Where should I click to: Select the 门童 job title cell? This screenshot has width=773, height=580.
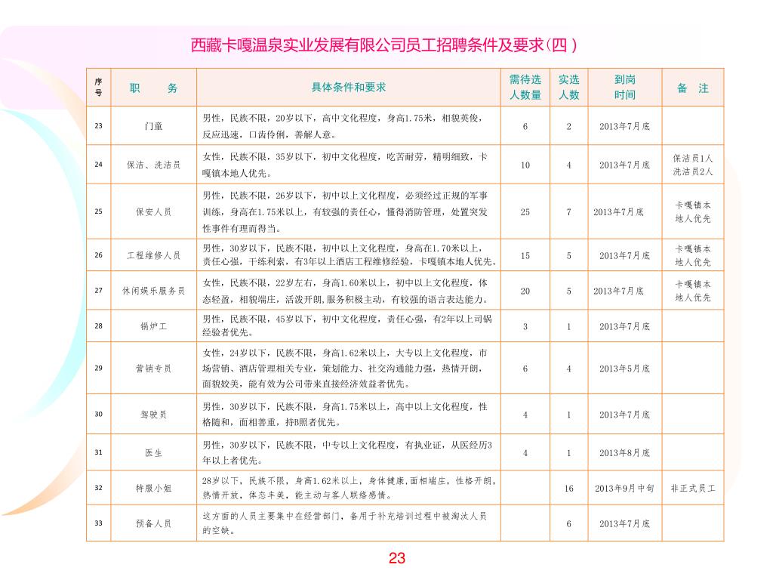(x=153, y=126)
